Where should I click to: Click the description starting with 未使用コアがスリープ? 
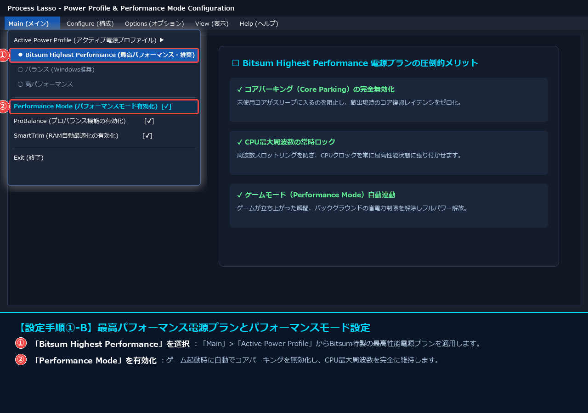point(350,102)
